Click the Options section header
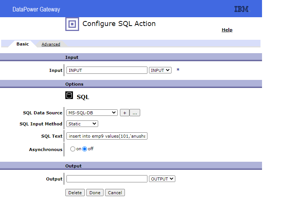The width and height of the screenshot is (288, 221). (x=131, y=84)
